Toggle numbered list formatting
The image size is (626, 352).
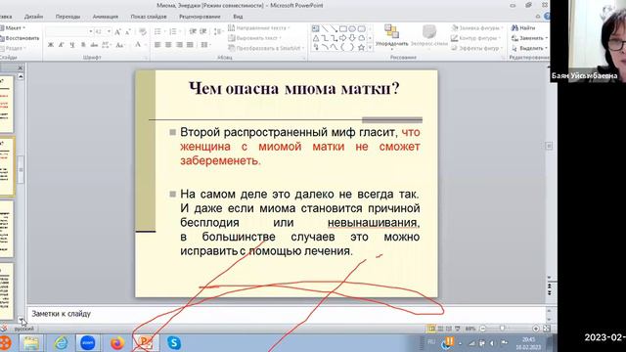(x=173, y=31)
